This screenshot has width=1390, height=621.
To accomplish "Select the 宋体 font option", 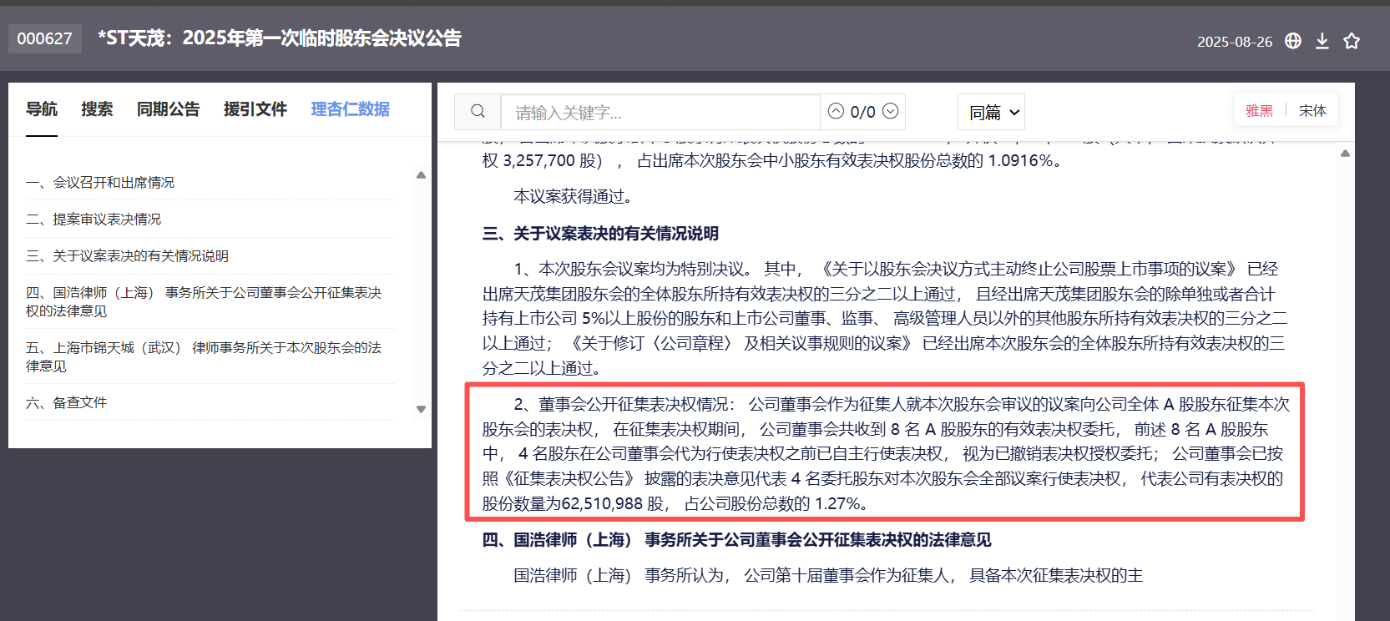I will (1312, 111).
